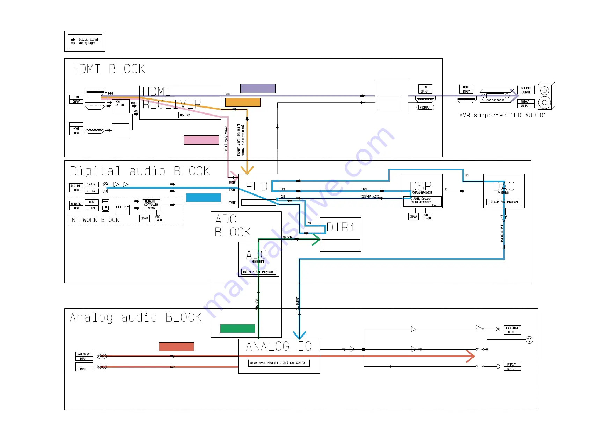
Task: Click the ANALOG 2CH INPUT RCA jacks
Action: [x=102, y=356]
